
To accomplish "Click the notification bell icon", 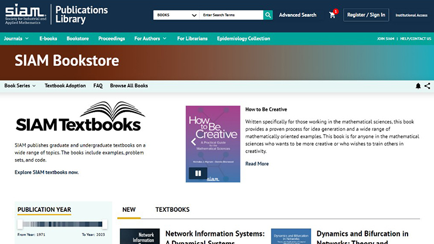I will (x=418, y=86).
